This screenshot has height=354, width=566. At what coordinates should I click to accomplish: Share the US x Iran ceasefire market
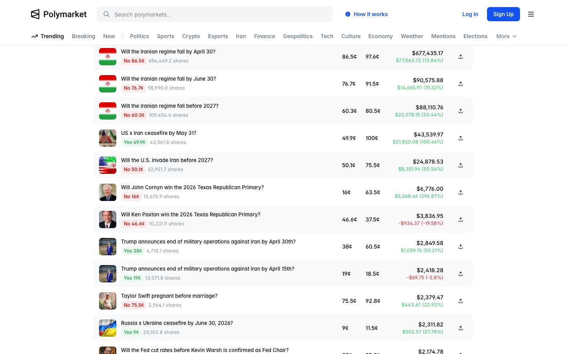tap(460, 138)
